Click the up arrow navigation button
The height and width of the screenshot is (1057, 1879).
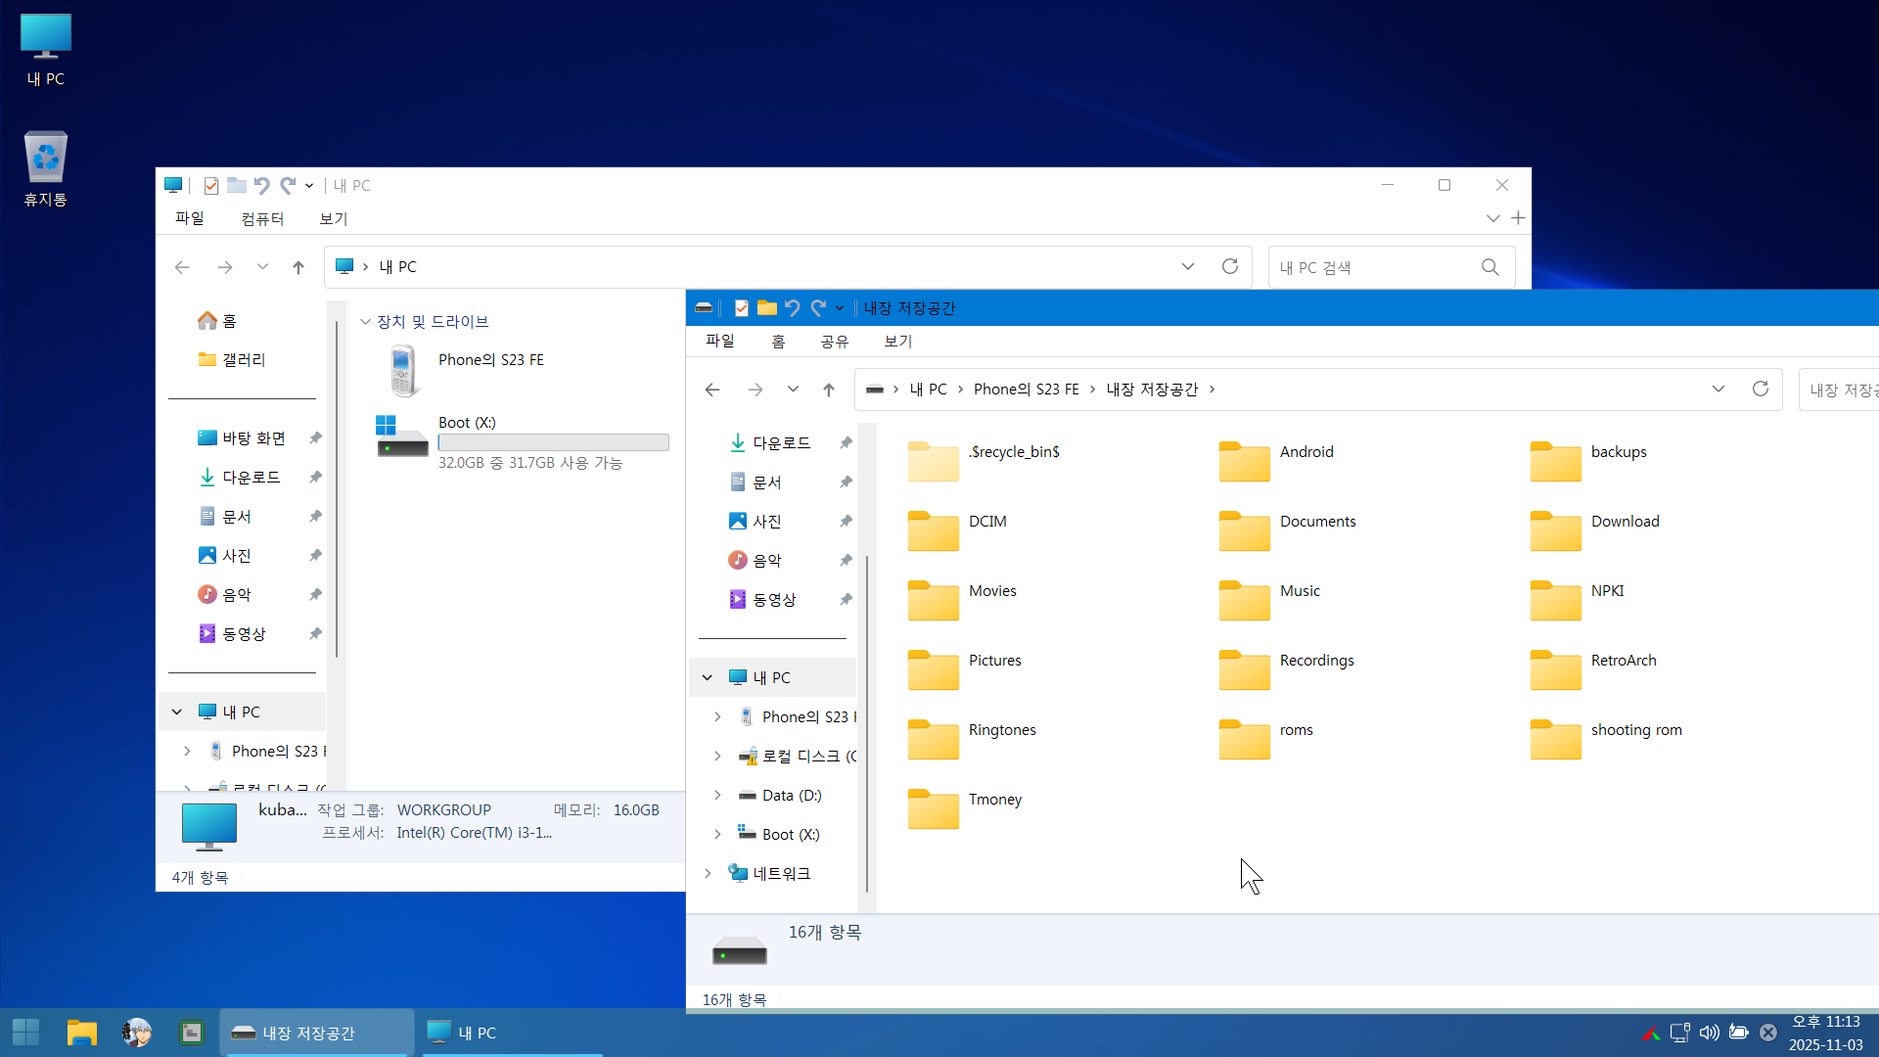[x=829, y=390]
